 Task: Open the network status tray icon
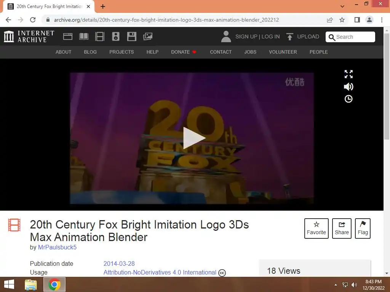[x=345, y=285]
